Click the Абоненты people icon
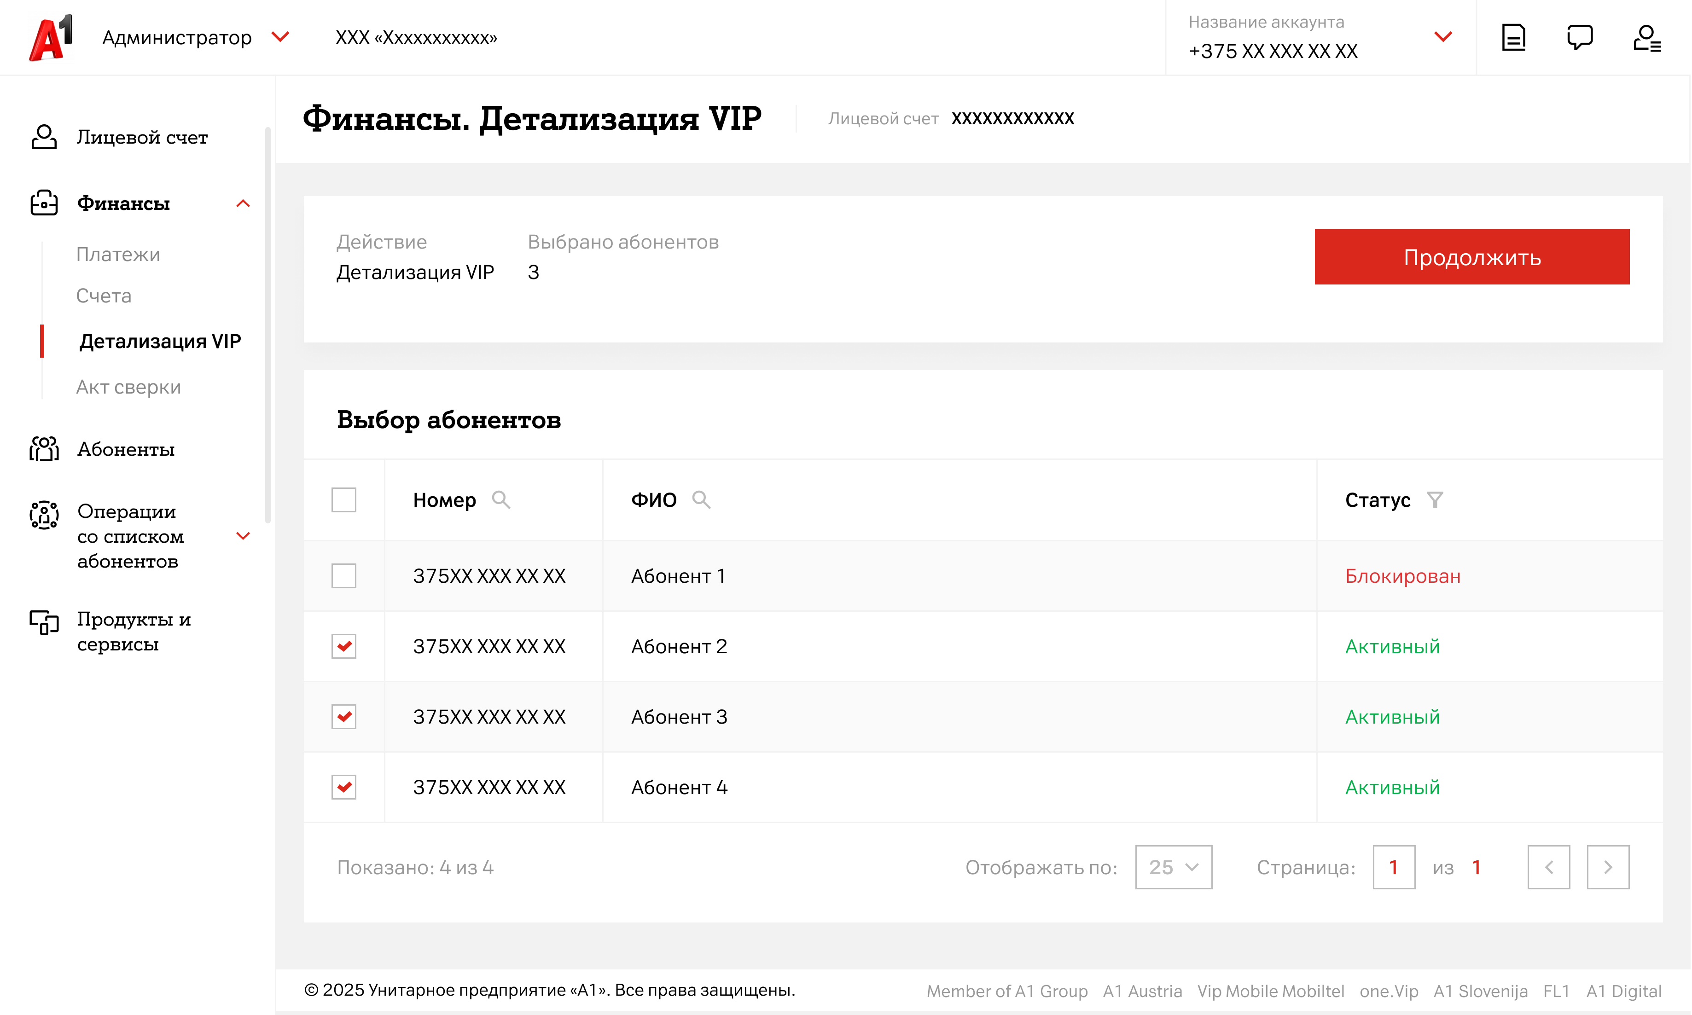Viewport: 1692px width, 1015px height. [44, 449]
